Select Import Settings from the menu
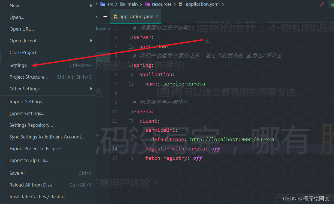This screenshot has height=204, width=334. tap(27, 102)
